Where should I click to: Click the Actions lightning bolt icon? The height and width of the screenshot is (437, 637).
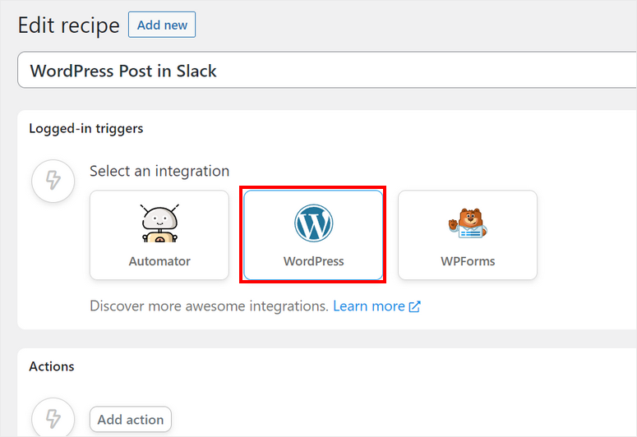coord(53,417)
